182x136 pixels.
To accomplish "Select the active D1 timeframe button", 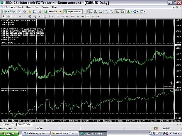I will click(88, 17).
